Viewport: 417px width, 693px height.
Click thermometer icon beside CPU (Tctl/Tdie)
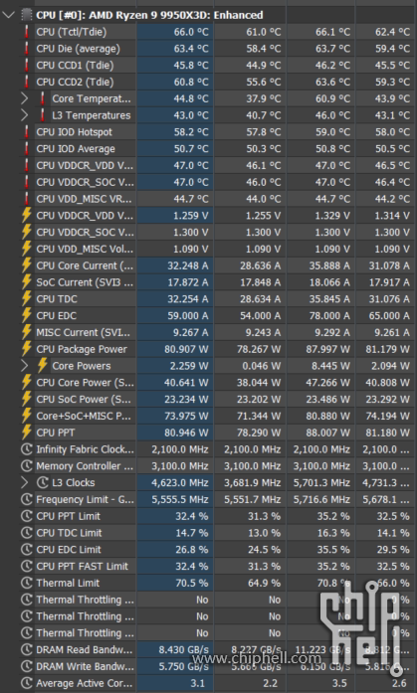[x=27, y=32]
